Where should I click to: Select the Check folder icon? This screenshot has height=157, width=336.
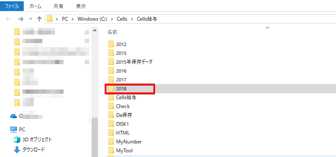[x=111, y=106]
